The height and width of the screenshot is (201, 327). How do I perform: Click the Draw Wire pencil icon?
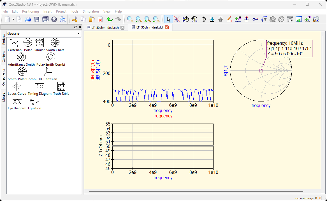pos(229,19)
